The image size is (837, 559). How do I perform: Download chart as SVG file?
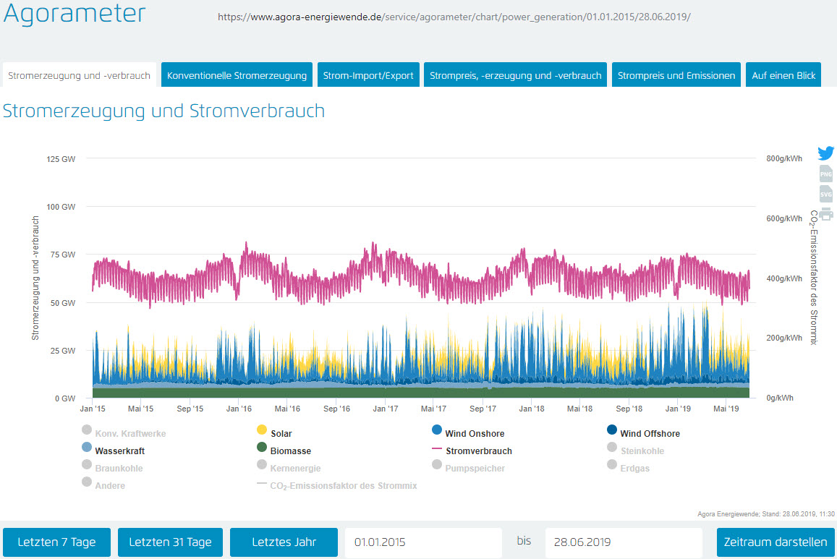(x=825, y=194)
